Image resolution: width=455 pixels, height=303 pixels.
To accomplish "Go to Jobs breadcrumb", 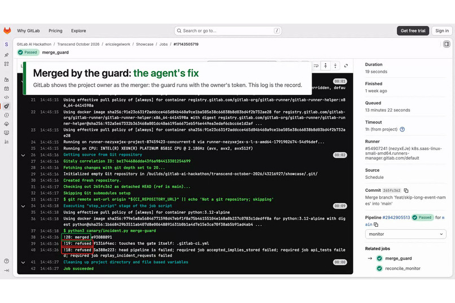I will (x=163, y=45).
